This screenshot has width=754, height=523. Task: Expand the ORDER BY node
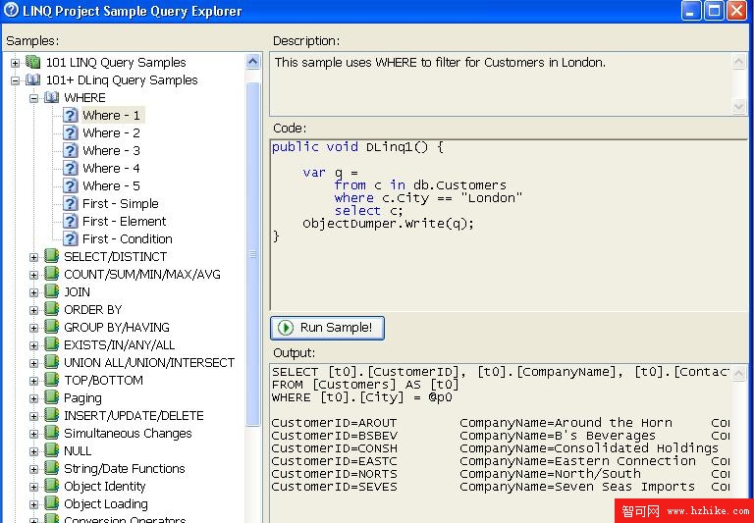point(33,310)
